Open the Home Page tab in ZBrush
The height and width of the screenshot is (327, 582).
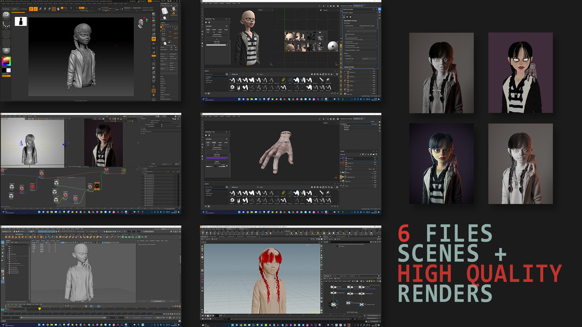point(6,9)
